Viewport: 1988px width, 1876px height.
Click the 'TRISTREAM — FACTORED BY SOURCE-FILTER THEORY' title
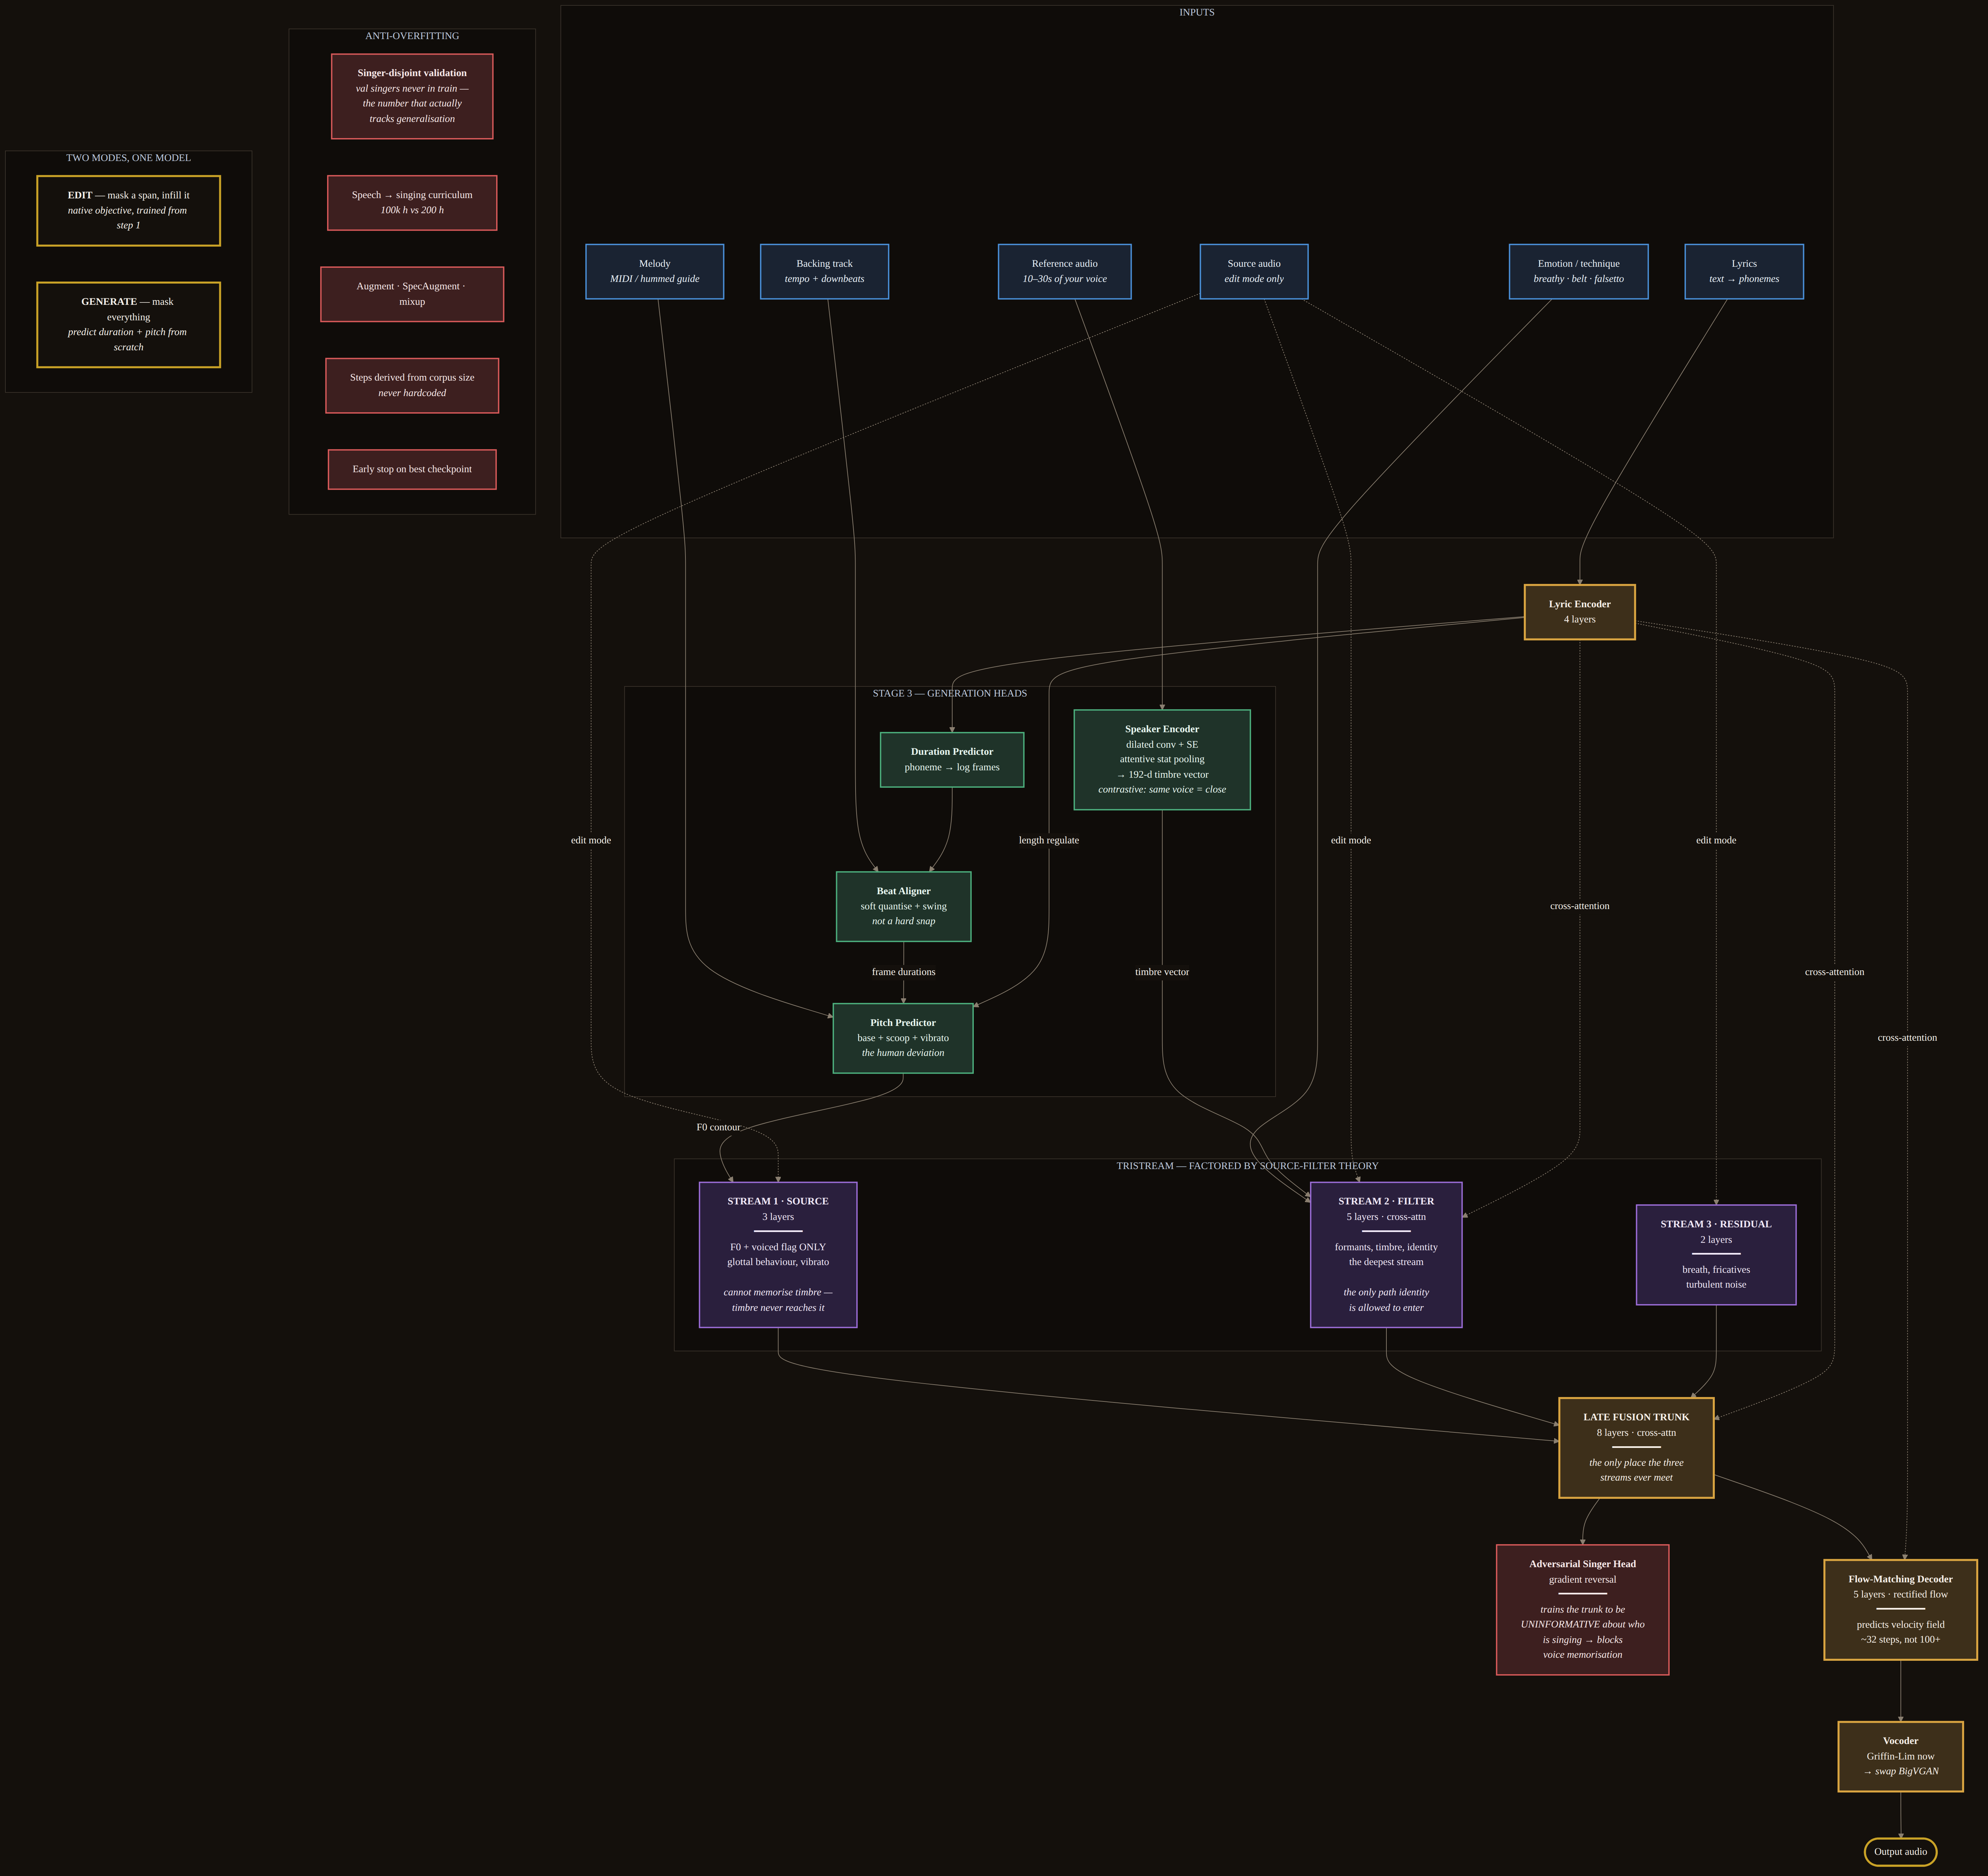[1248, 1166]
